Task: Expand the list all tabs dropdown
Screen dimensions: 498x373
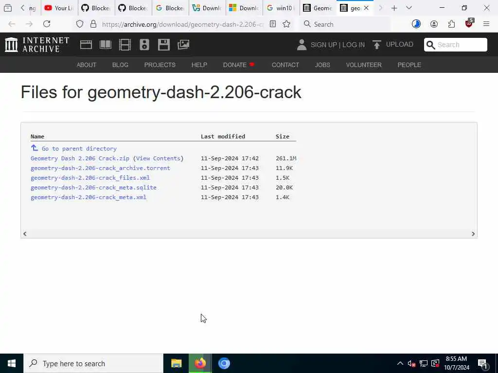Action: pos(409,8)
